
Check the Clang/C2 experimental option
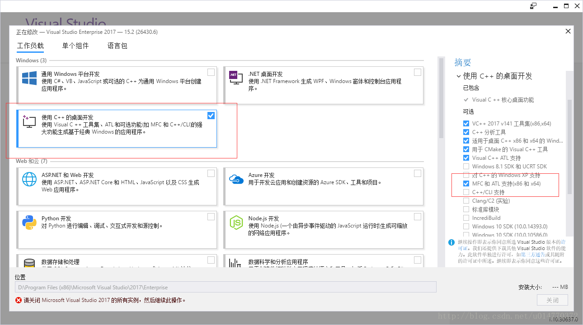point(466,201)
